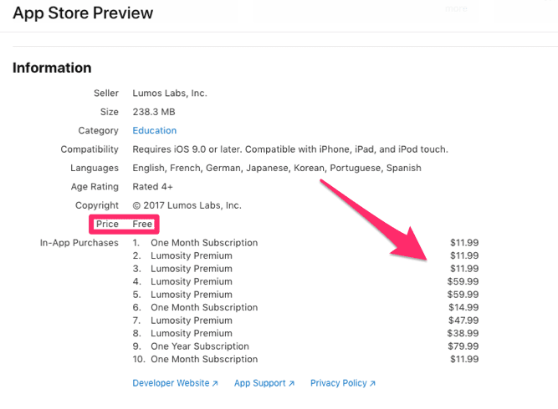Click the $47.99 Lumosity Premium price

pos(463,321)
